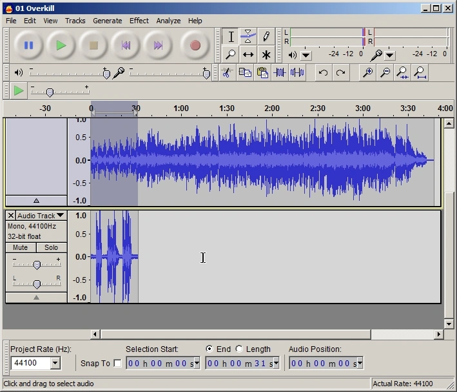Mute the Audio Track
Image resolution: width=457 pixels, height=392 pixels.
(20, 247)
